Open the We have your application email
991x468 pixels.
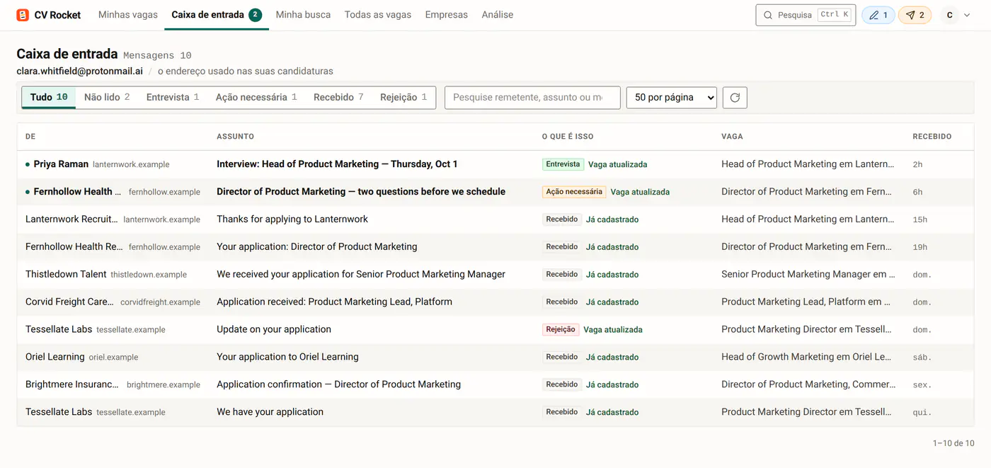[x=270, y=412]
